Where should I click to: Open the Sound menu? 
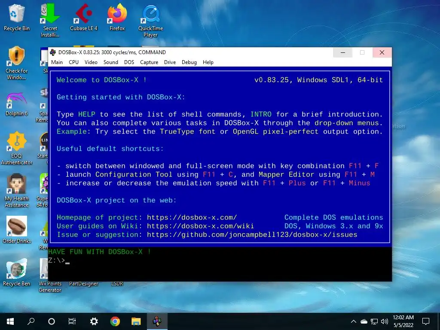pos(110,62)
